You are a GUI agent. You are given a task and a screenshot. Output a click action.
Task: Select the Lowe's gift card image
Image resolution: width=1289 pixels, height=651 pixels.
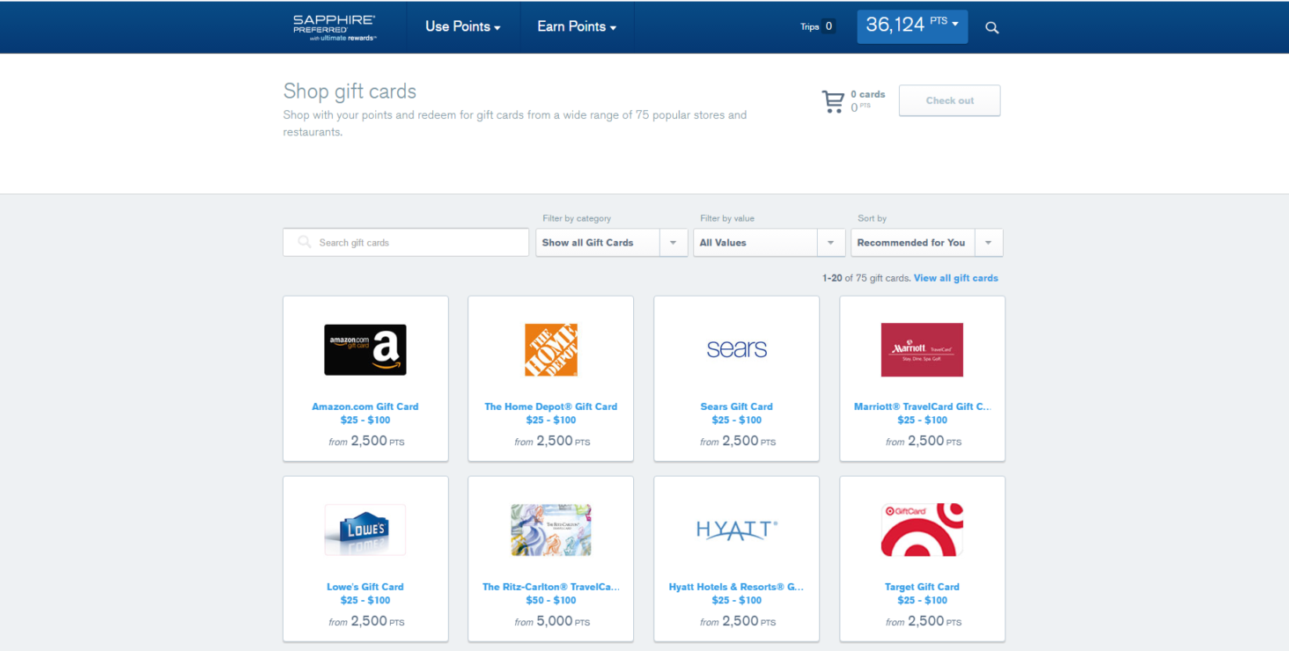[365, 530]
